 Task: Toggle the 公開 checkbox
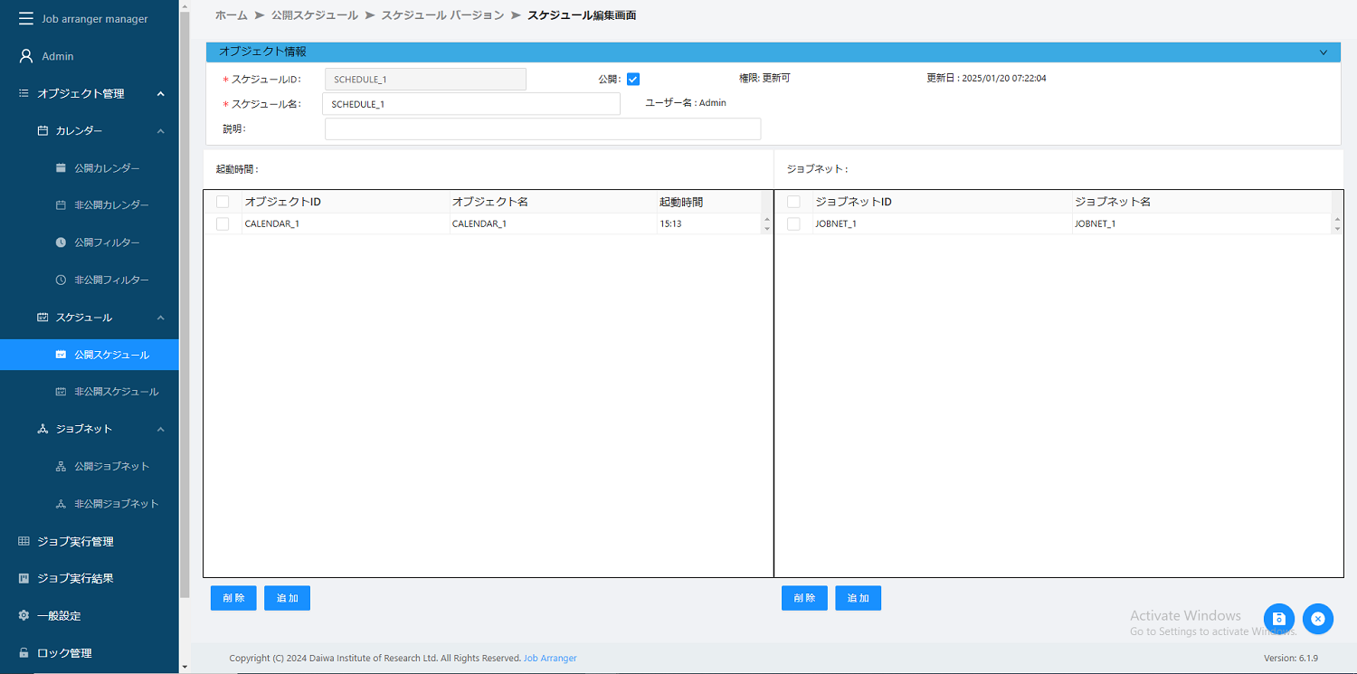633,80
